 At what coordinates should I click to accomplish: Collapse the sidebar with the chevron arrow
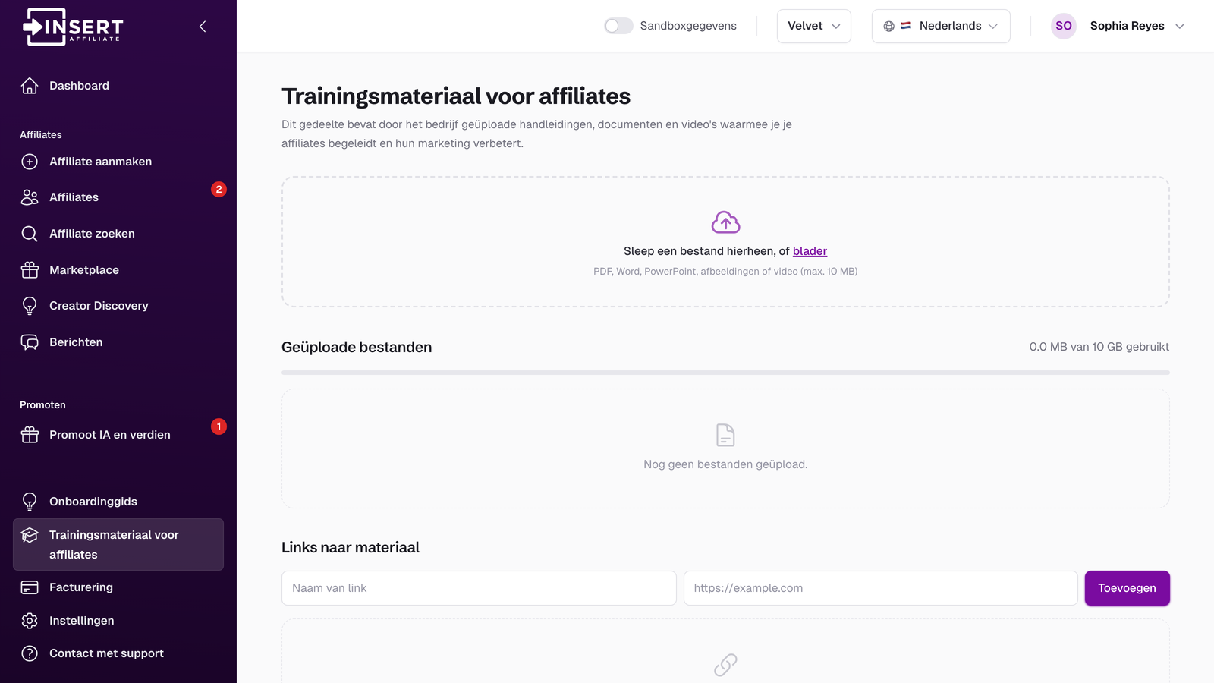pyautogui.click(x=203, y=27)
